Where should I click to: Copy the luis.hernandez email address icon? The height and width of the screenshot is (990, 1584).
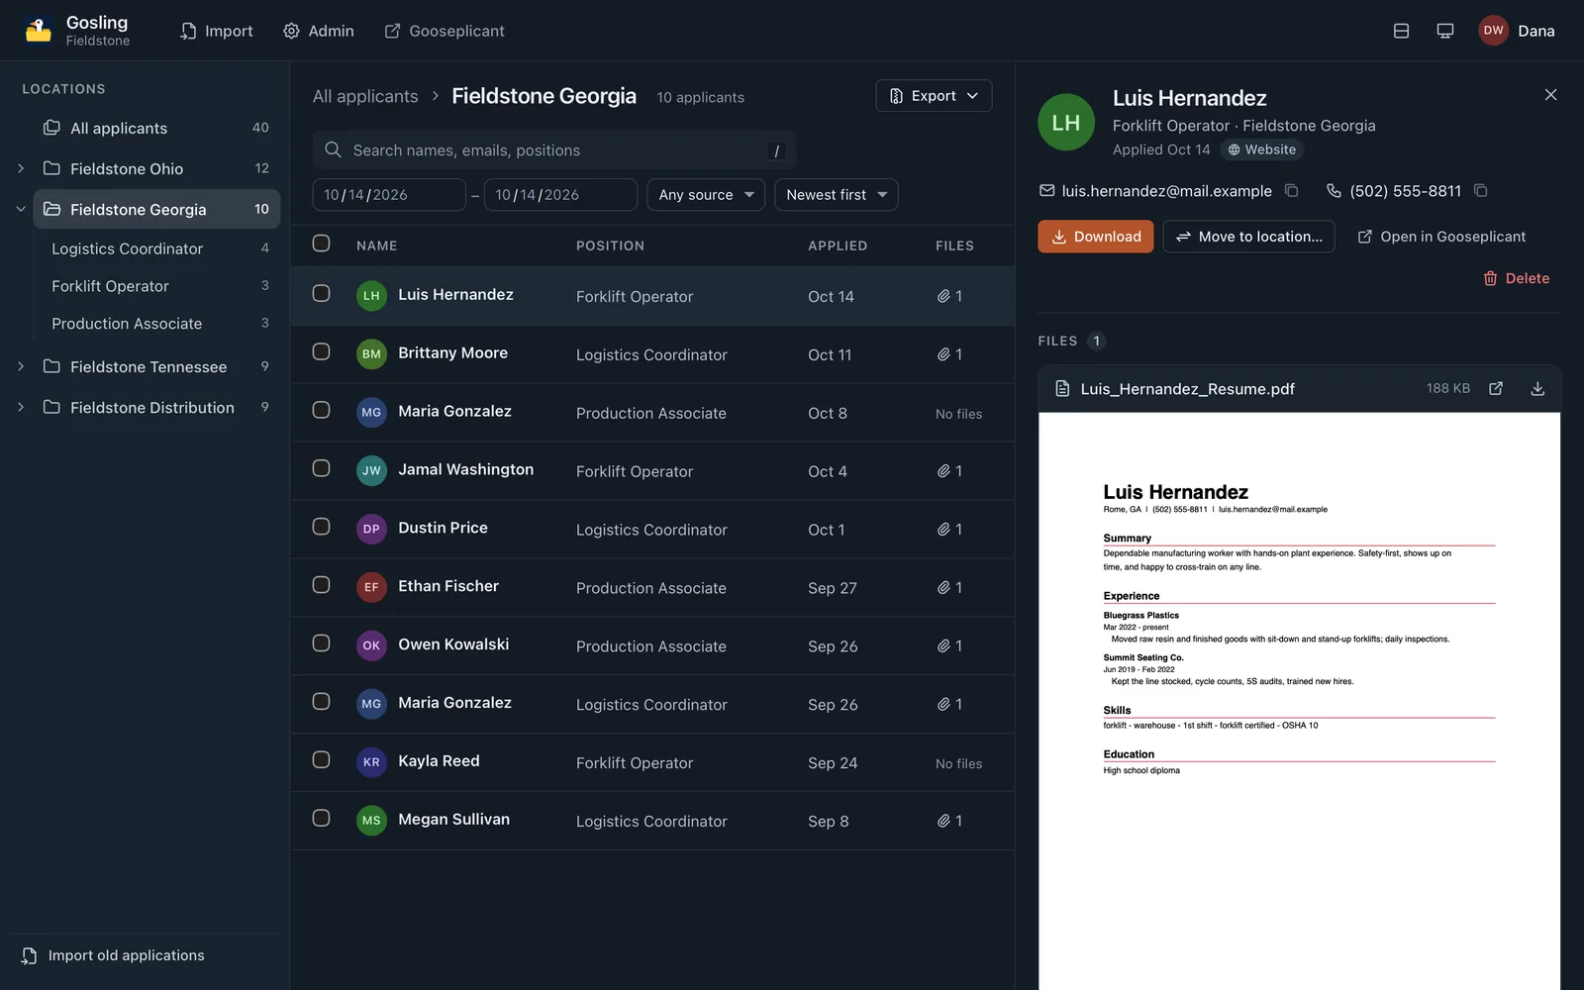[x=1291, y=190]
